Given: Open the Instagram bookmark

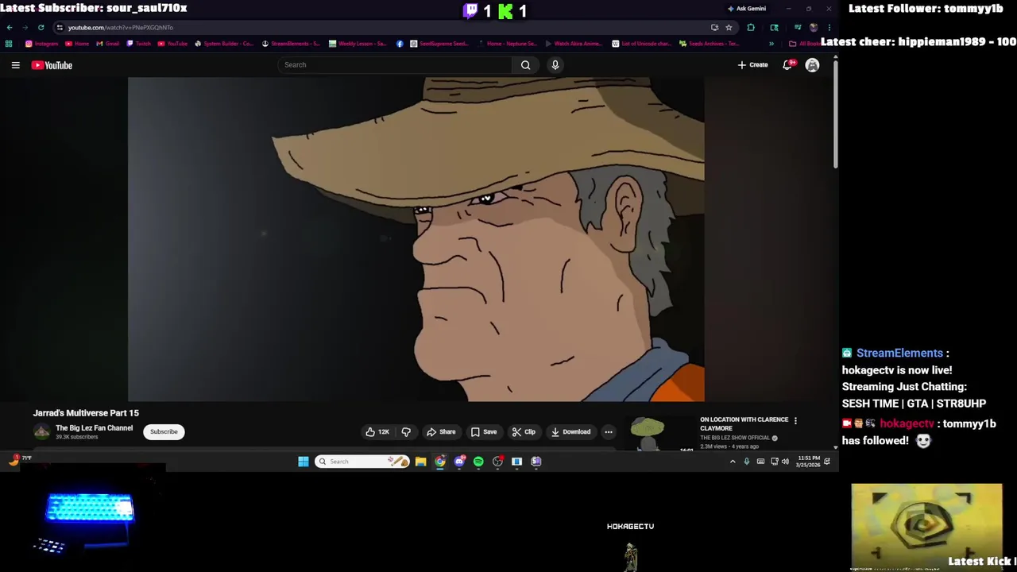Looking at the screenshot, I should pos(41,44).
